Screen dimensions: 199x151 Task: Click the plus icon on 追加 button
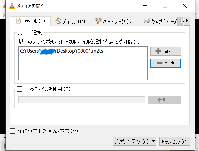pos(158,51)
